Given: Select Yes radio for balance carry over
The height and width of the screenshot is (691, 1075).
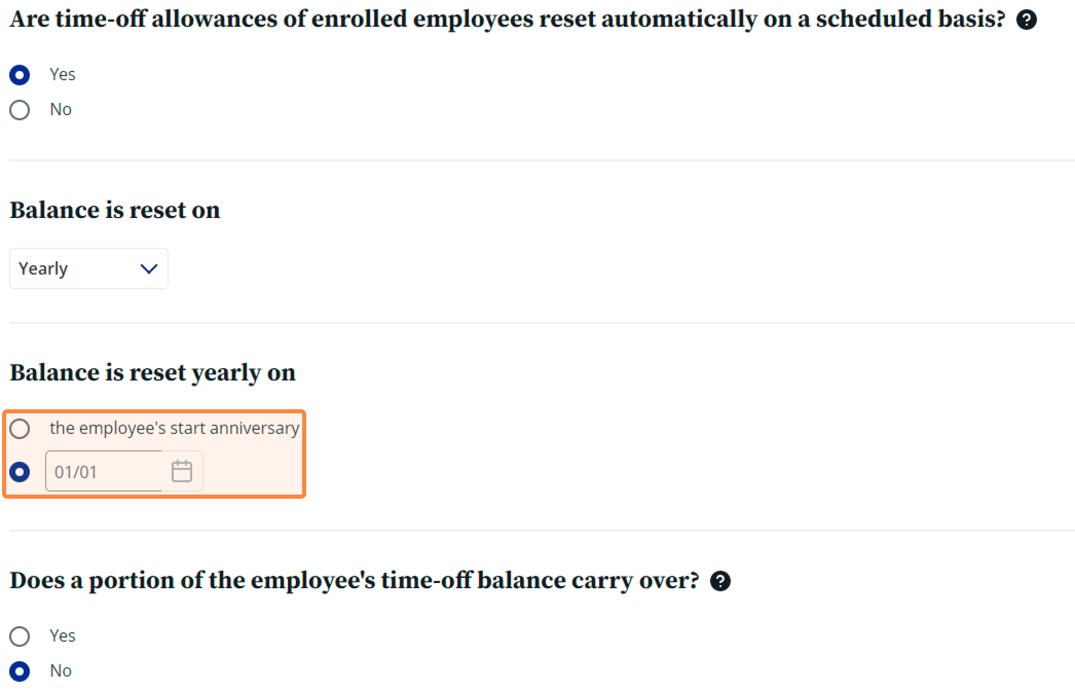Looking at the screenshot, I should point(20,637).
